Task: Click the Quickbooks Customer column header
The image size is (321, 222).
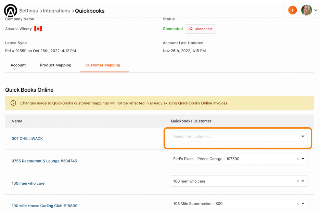Action: [x=191, y=121]
